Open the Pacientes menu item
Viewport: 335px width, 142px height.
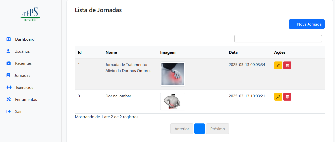click(23, 63)
